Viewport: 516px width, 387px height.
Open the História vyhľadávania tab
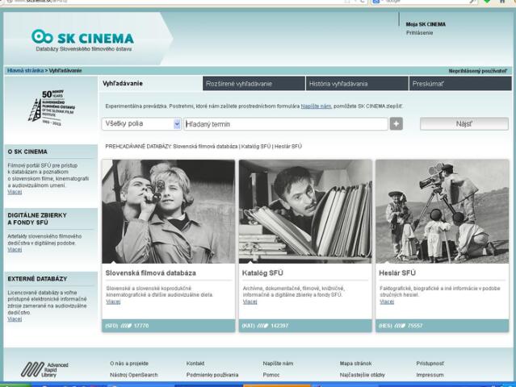tap(357, 84)
